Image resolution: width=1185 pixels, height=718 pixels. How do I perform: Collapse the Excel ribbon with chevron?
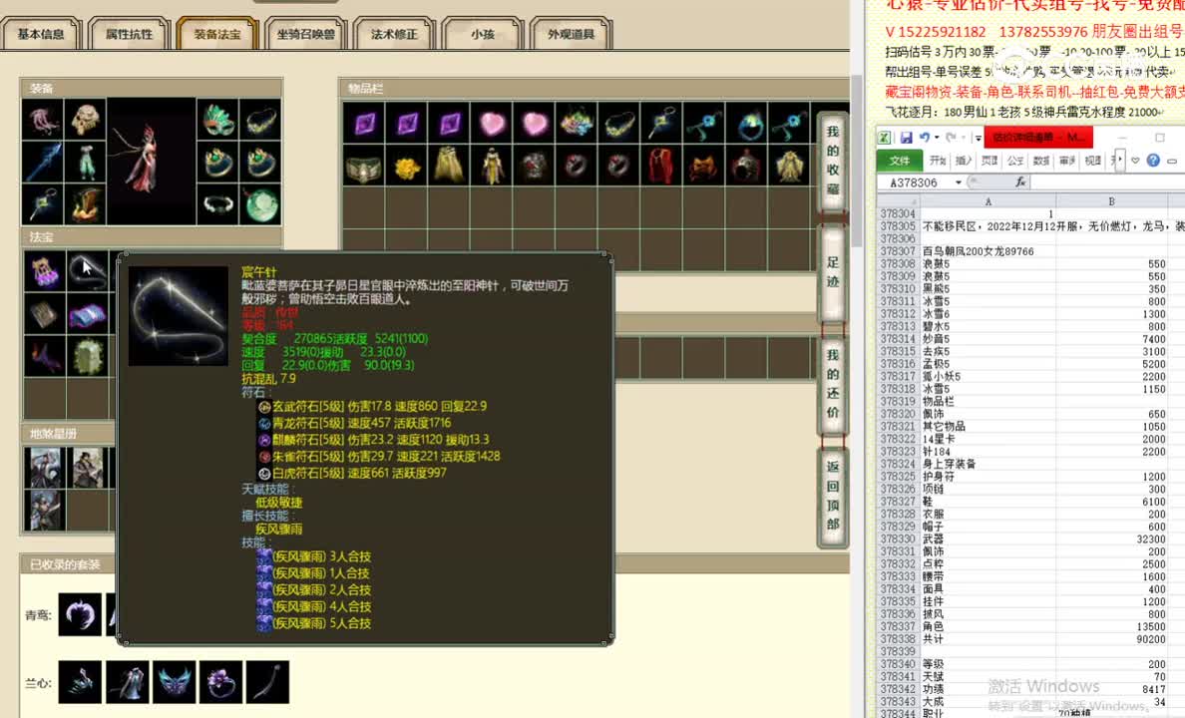tap(1135, 161)
